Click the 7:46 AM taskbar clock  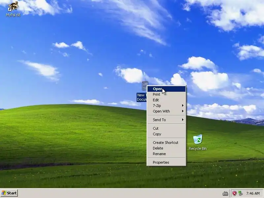click(253, 193)
